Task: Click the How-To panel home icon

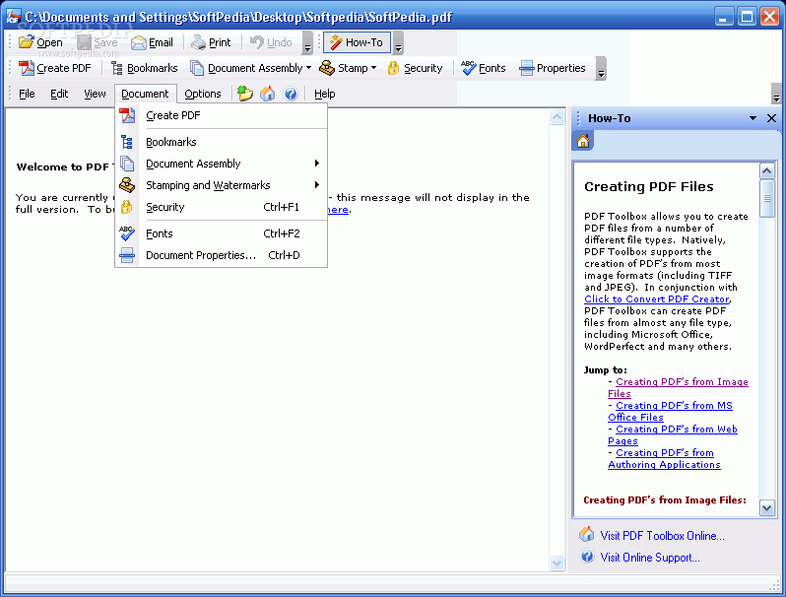Action: [x=583, y=141]
